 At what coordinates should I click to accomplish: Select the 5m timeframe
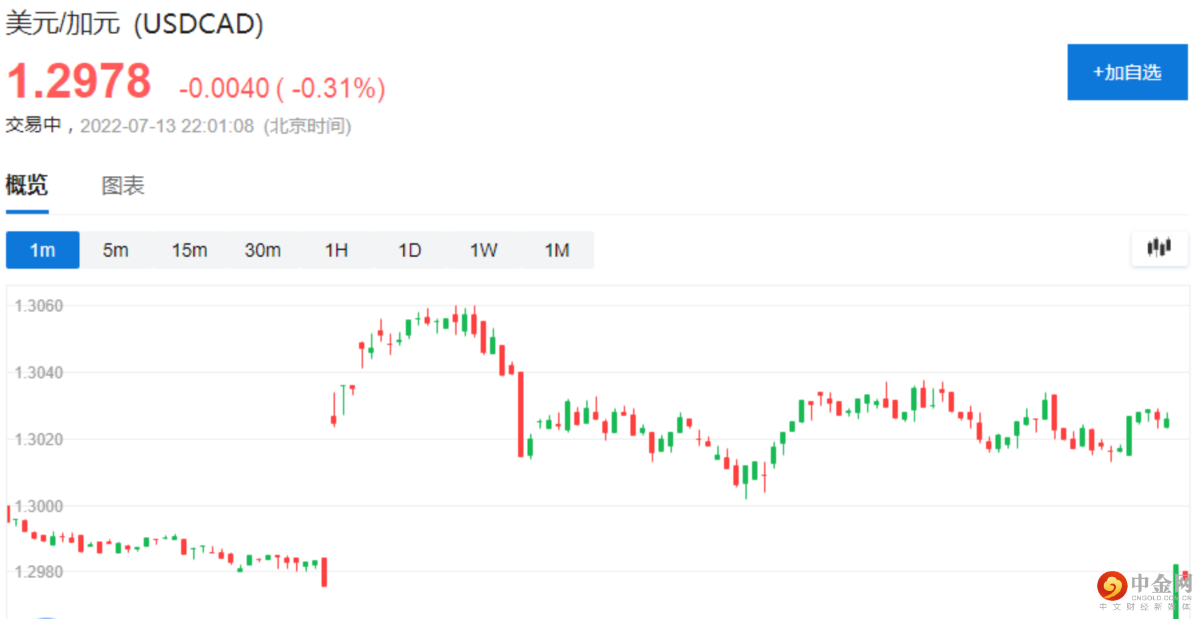(x=116, y=250)
